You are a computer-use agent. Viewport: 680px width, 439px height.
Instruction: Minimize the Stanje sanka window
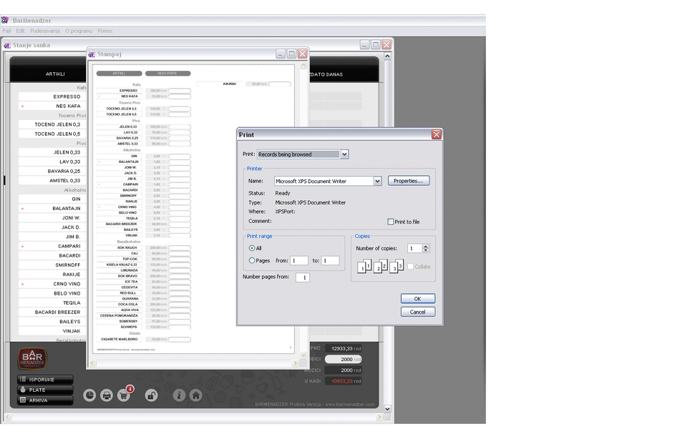click(x=365, y=44)
